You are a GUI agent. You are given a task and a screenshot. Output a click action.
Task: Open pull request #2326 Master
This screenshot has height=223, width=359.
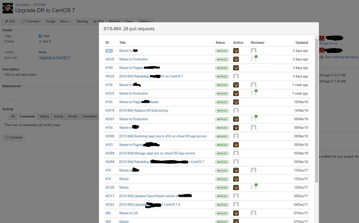click(124, 187)
